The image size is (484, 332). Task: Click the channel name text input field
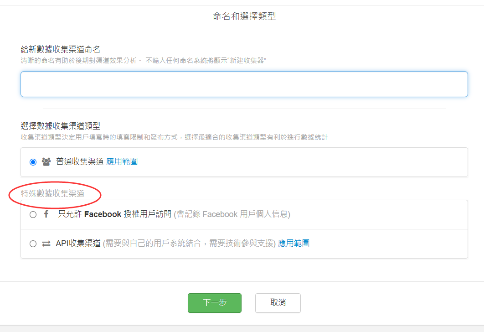(x=244, y=84)
